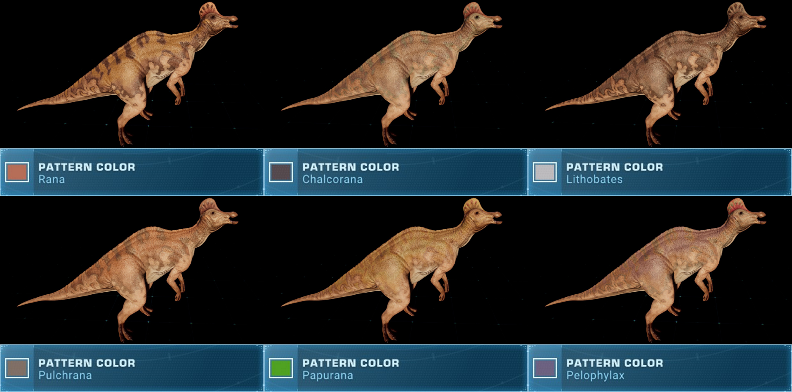Click the PATTERN COLOR heading above Pulchrana

click(87, 363)
